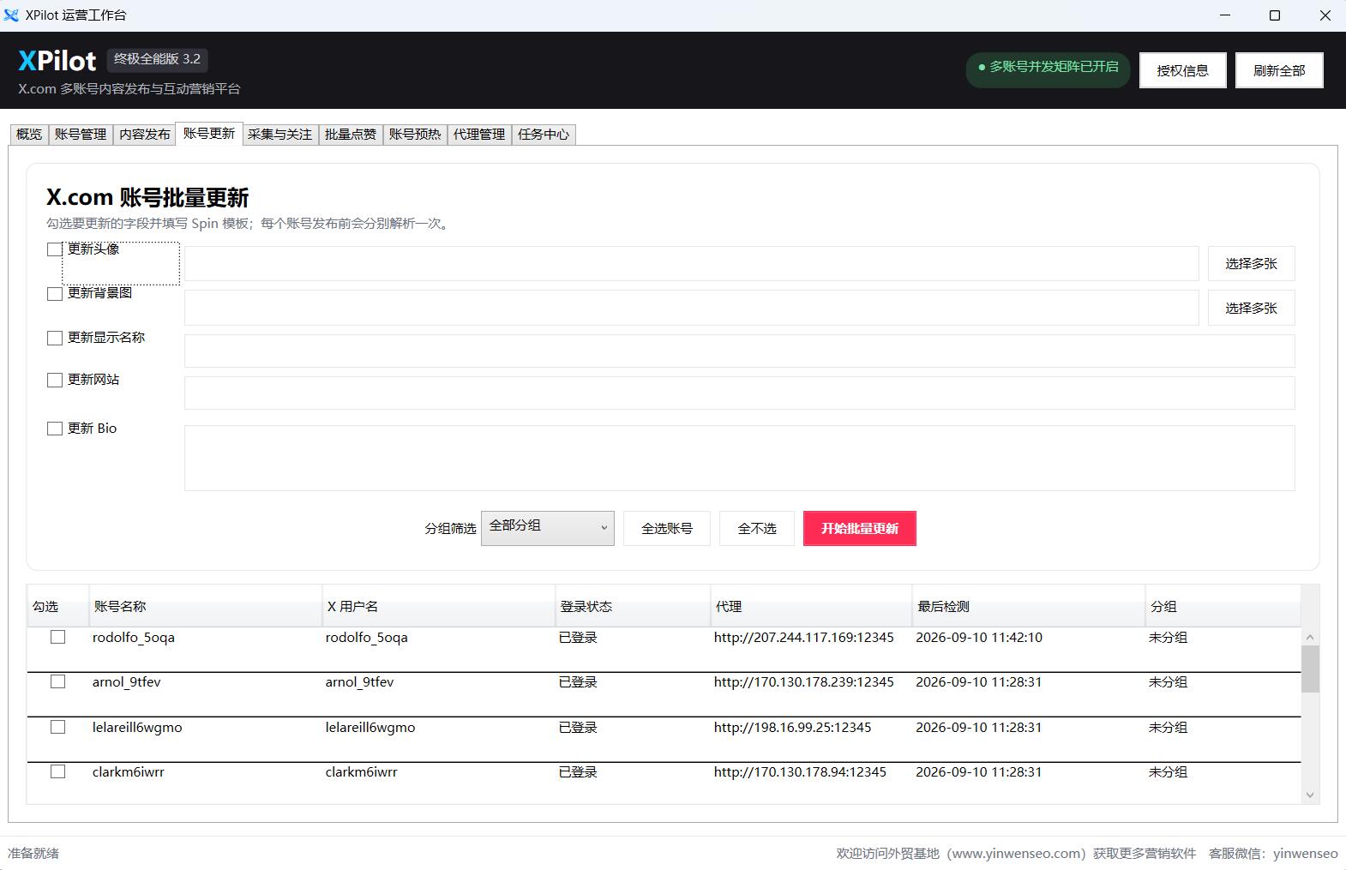1346x870 pixels.
Task: Click the www.yinwenseo.com footer text
Action: (1018, 854)
